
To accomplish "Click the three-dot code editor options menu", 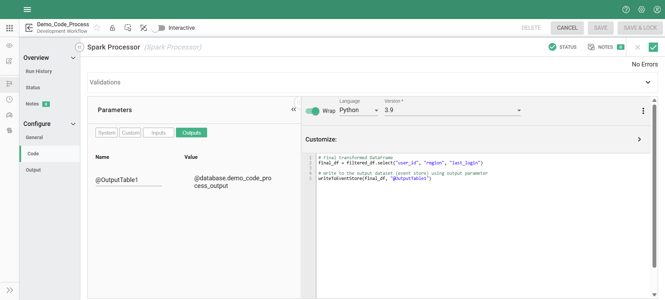I will pyautogui.click(x=643, y=111).
